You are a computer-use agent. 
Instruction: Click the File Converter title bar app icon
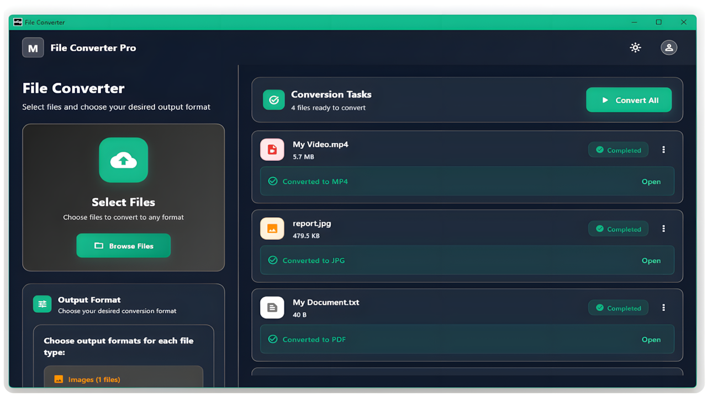coord(18,22)
